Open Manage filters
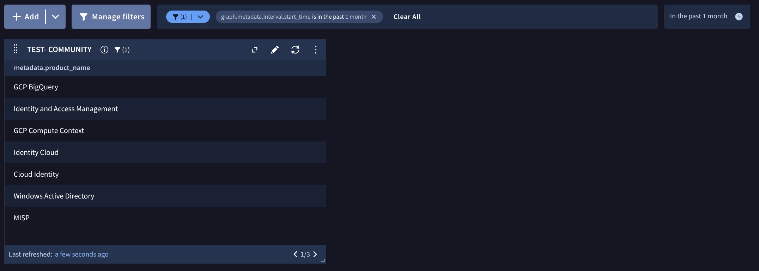The width and height of the screenshot is (759, 271). coord(111,17)
